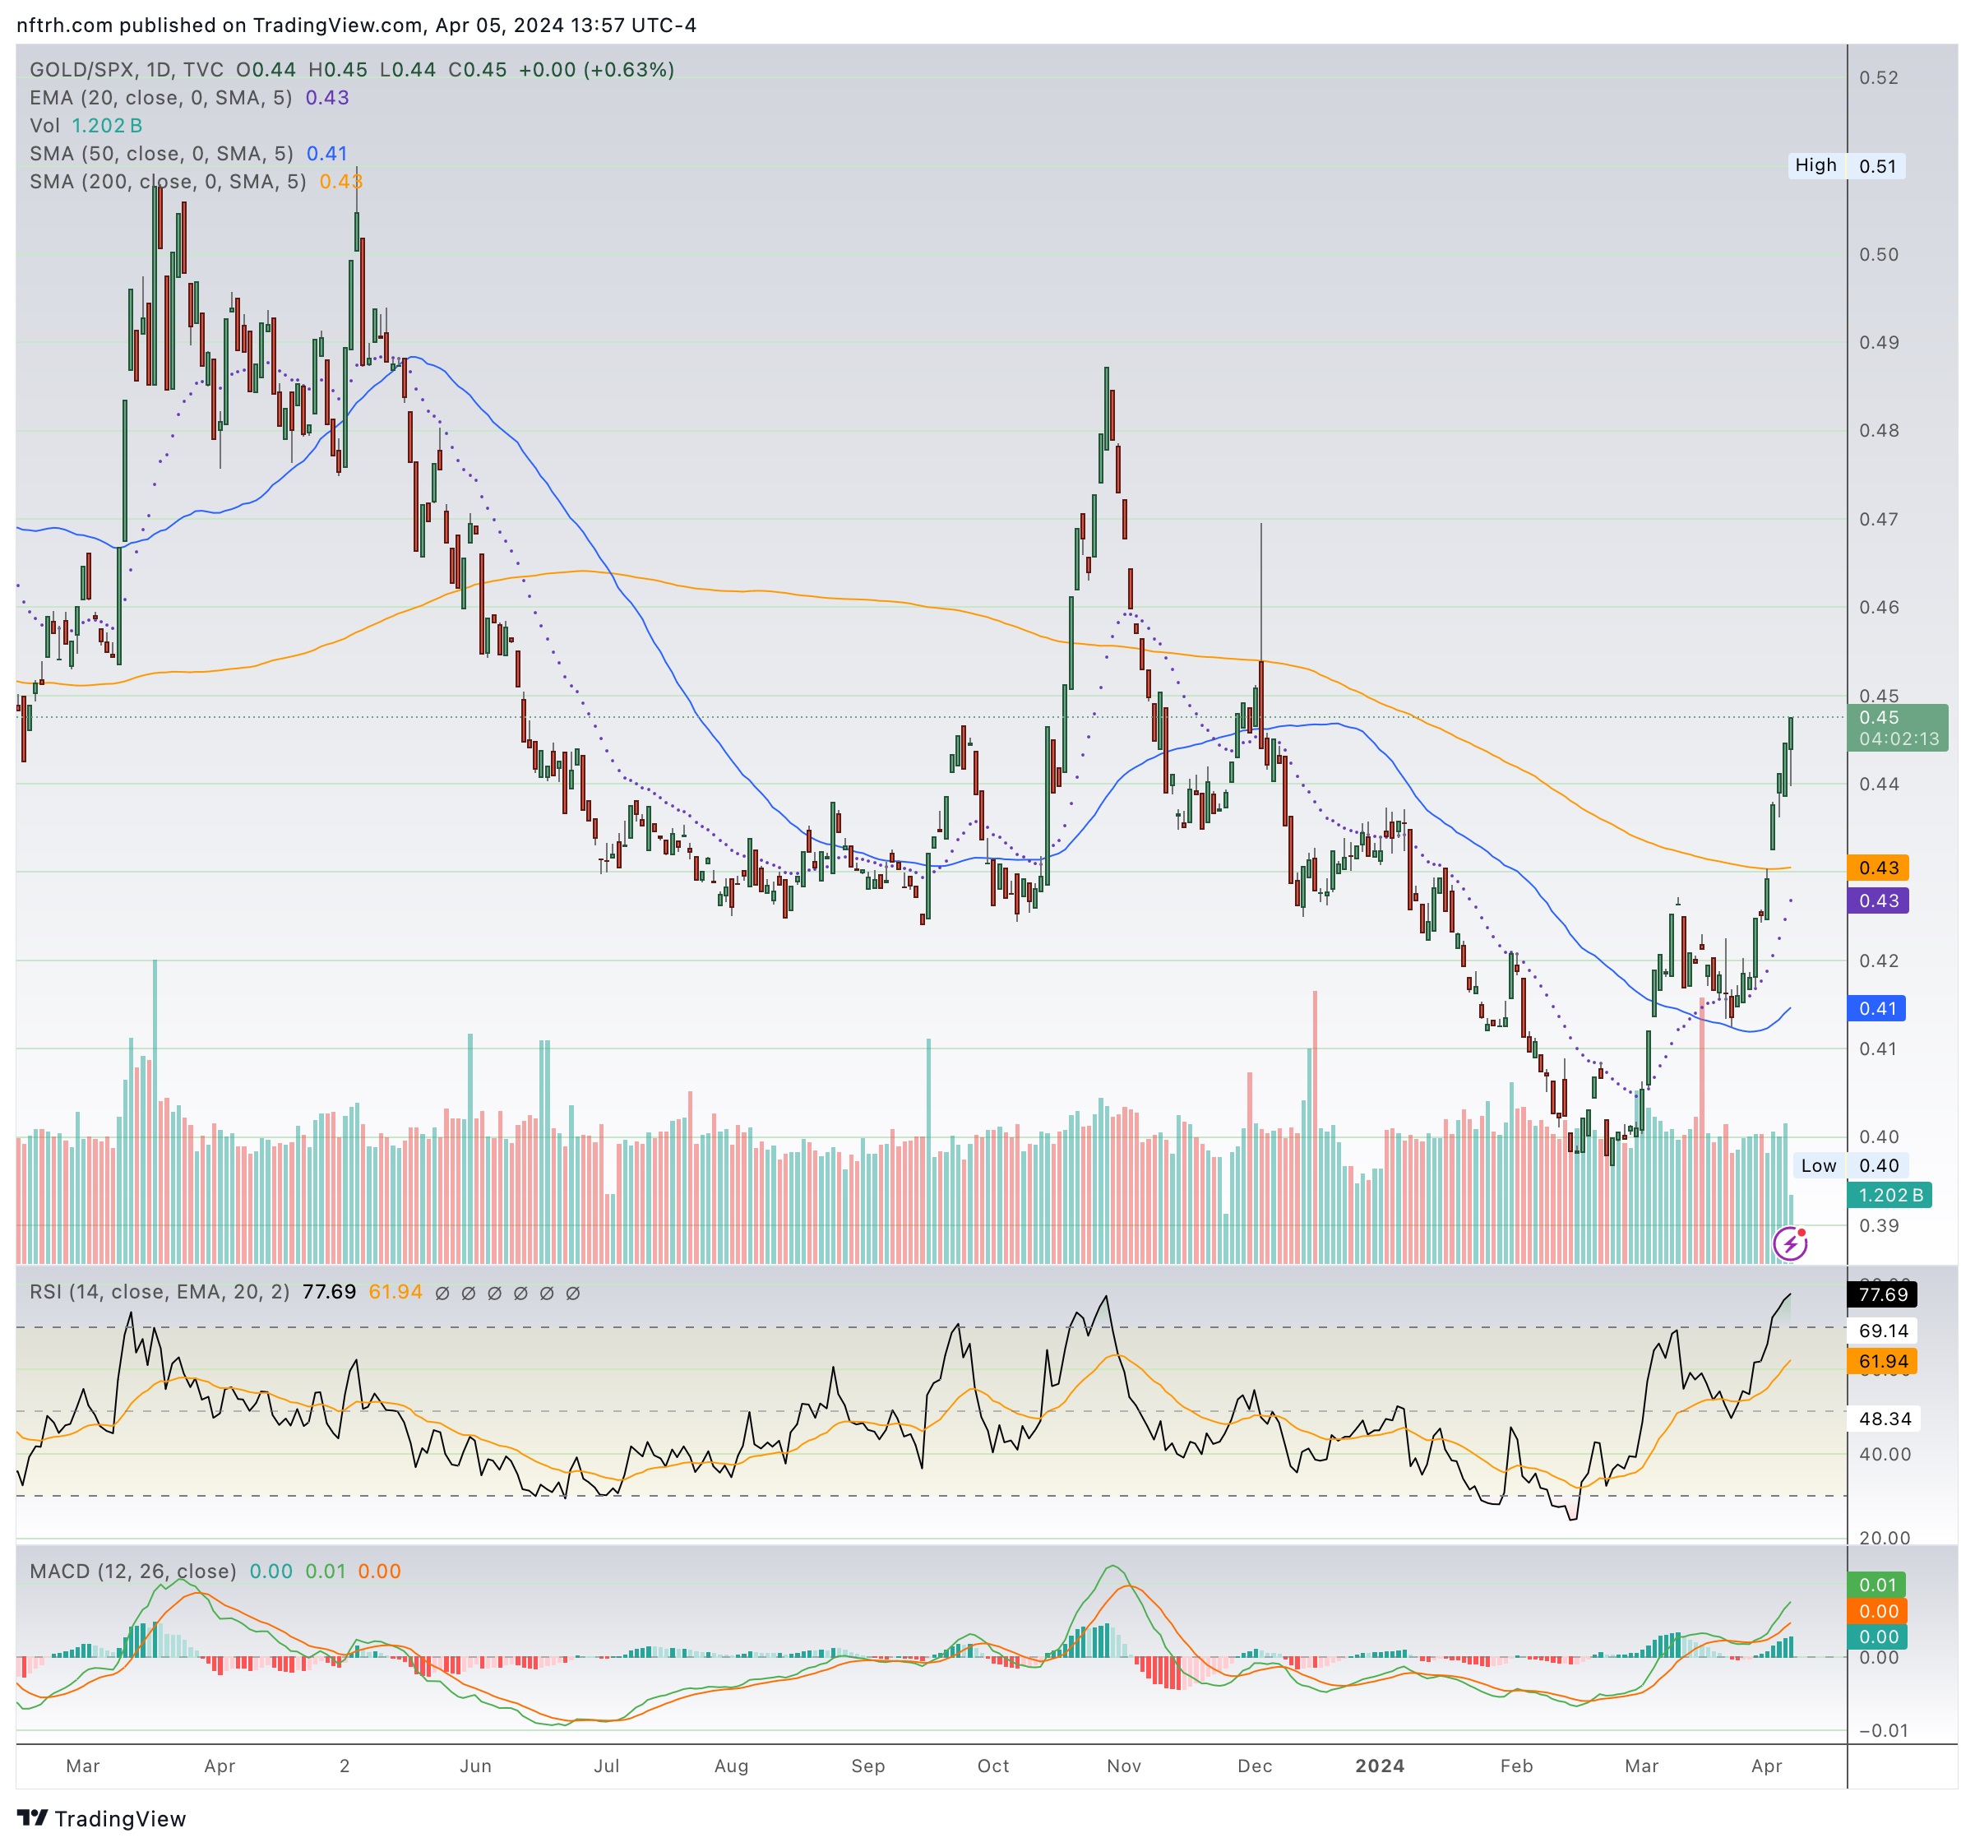The image size is (1975, 1847).
Task: Click the blue 0.41 SMA 50 axis tag
Action: click(1876, 1008)
